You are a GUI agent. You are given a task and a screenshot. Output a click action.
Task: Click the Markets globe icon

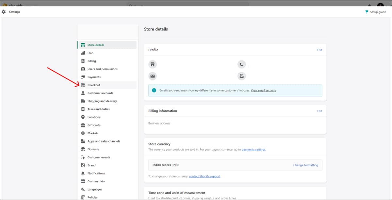click(83, 133)
